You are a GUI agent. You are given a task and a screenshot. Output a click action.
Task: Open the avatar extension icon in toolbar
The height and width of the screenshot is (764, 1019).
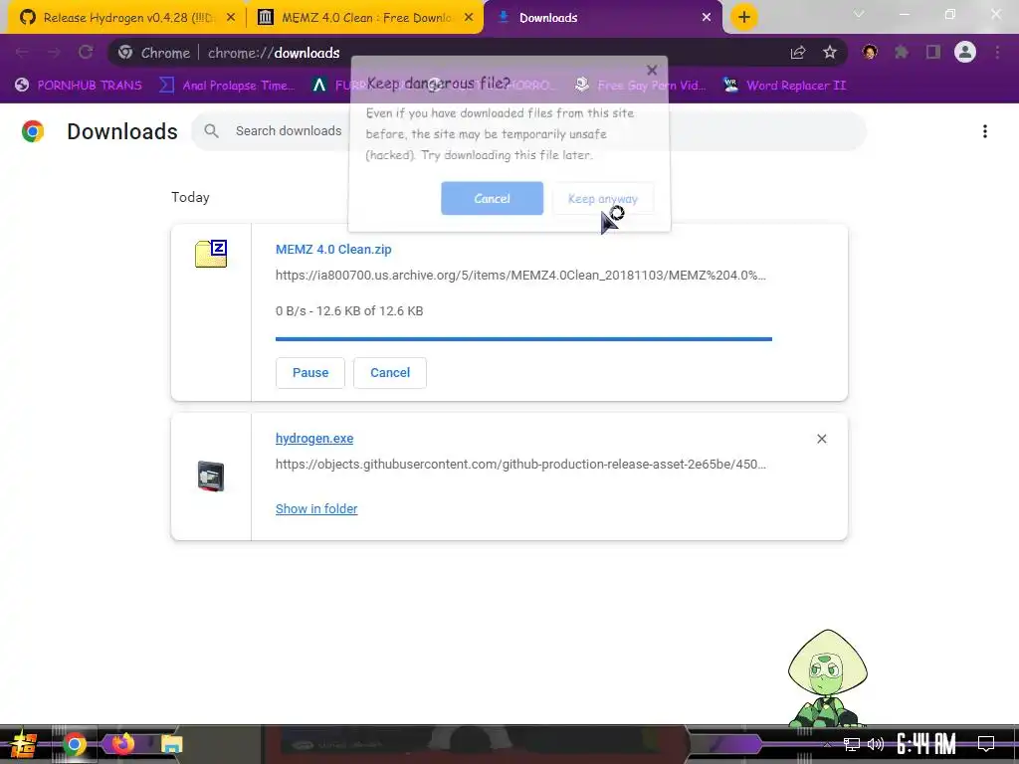[x=870, y=52]
